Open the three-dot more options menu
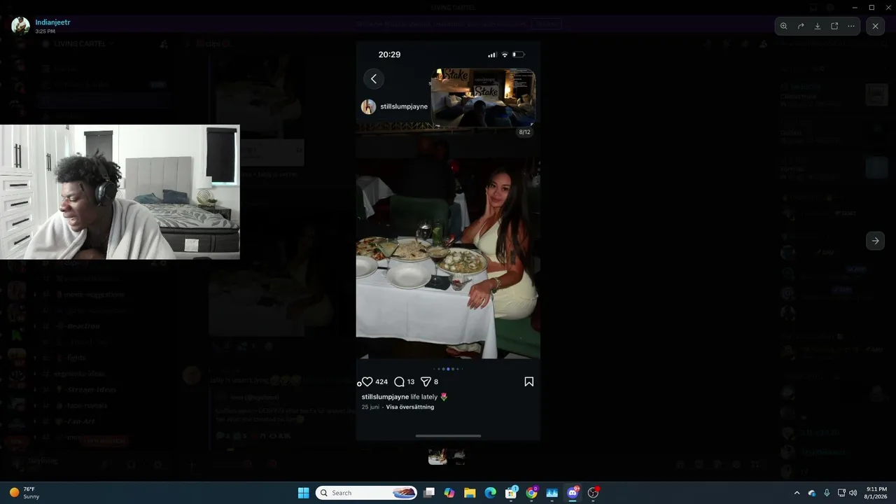Image resolution: width=896 pixels, height=504 pixels. (851, 26)
